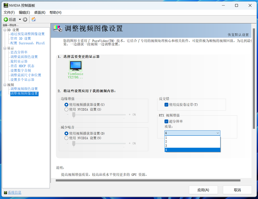
Task: Select 减少噪音 使用 NVIDIA 设置(N) radio
Action: tap(66, 138)
